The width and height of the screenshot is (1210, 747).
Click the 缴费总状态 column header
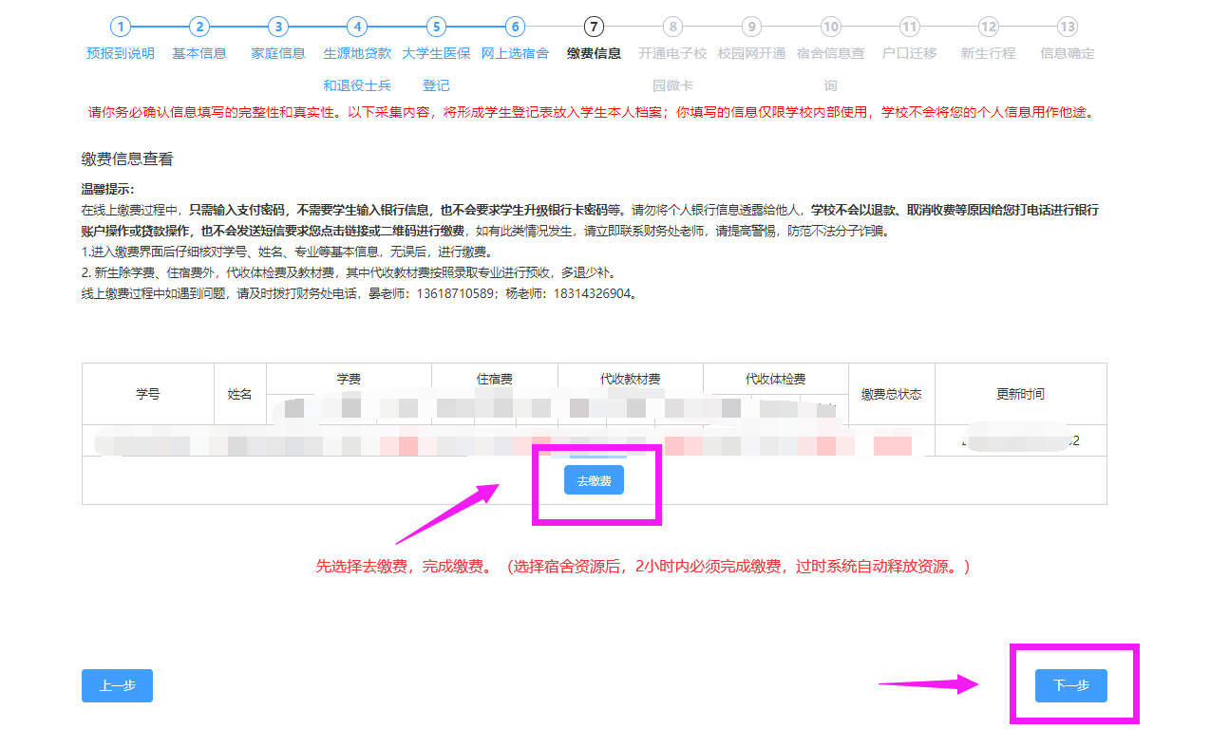891,394
